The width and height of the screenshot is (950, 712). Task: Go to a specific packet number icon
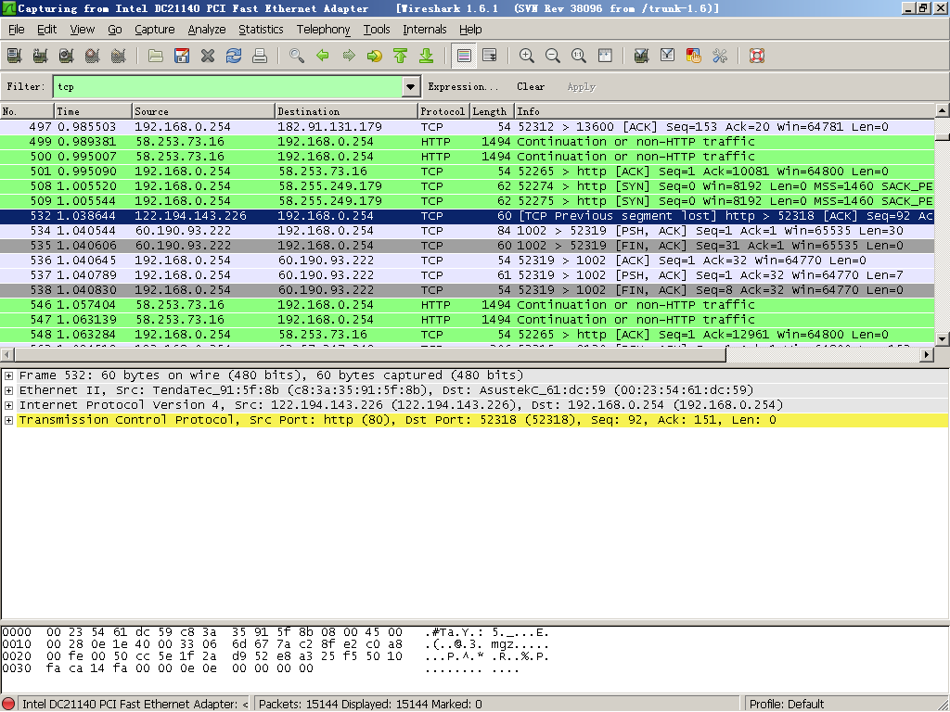pos(375,57)
